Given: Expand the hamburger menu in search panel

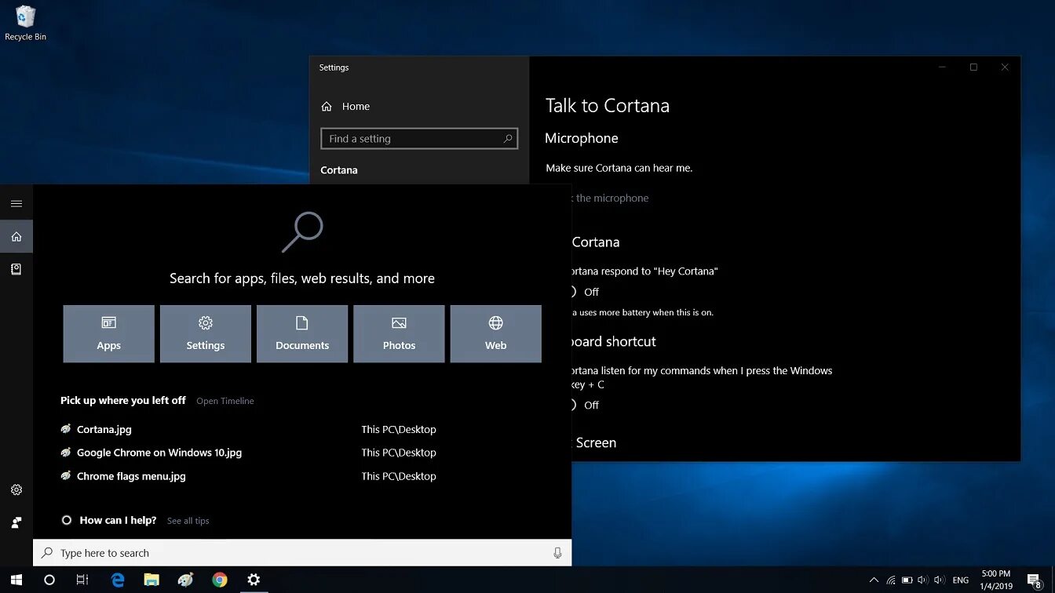Looking at the screenshot, I should 16,203.
